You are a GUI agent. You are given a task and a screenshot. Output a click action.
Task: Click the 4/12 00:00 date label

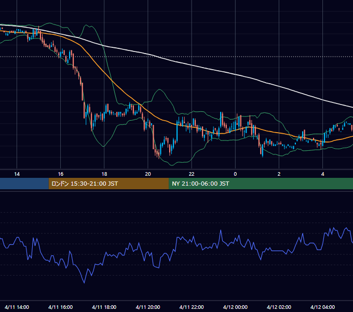(x=235, y=307)
